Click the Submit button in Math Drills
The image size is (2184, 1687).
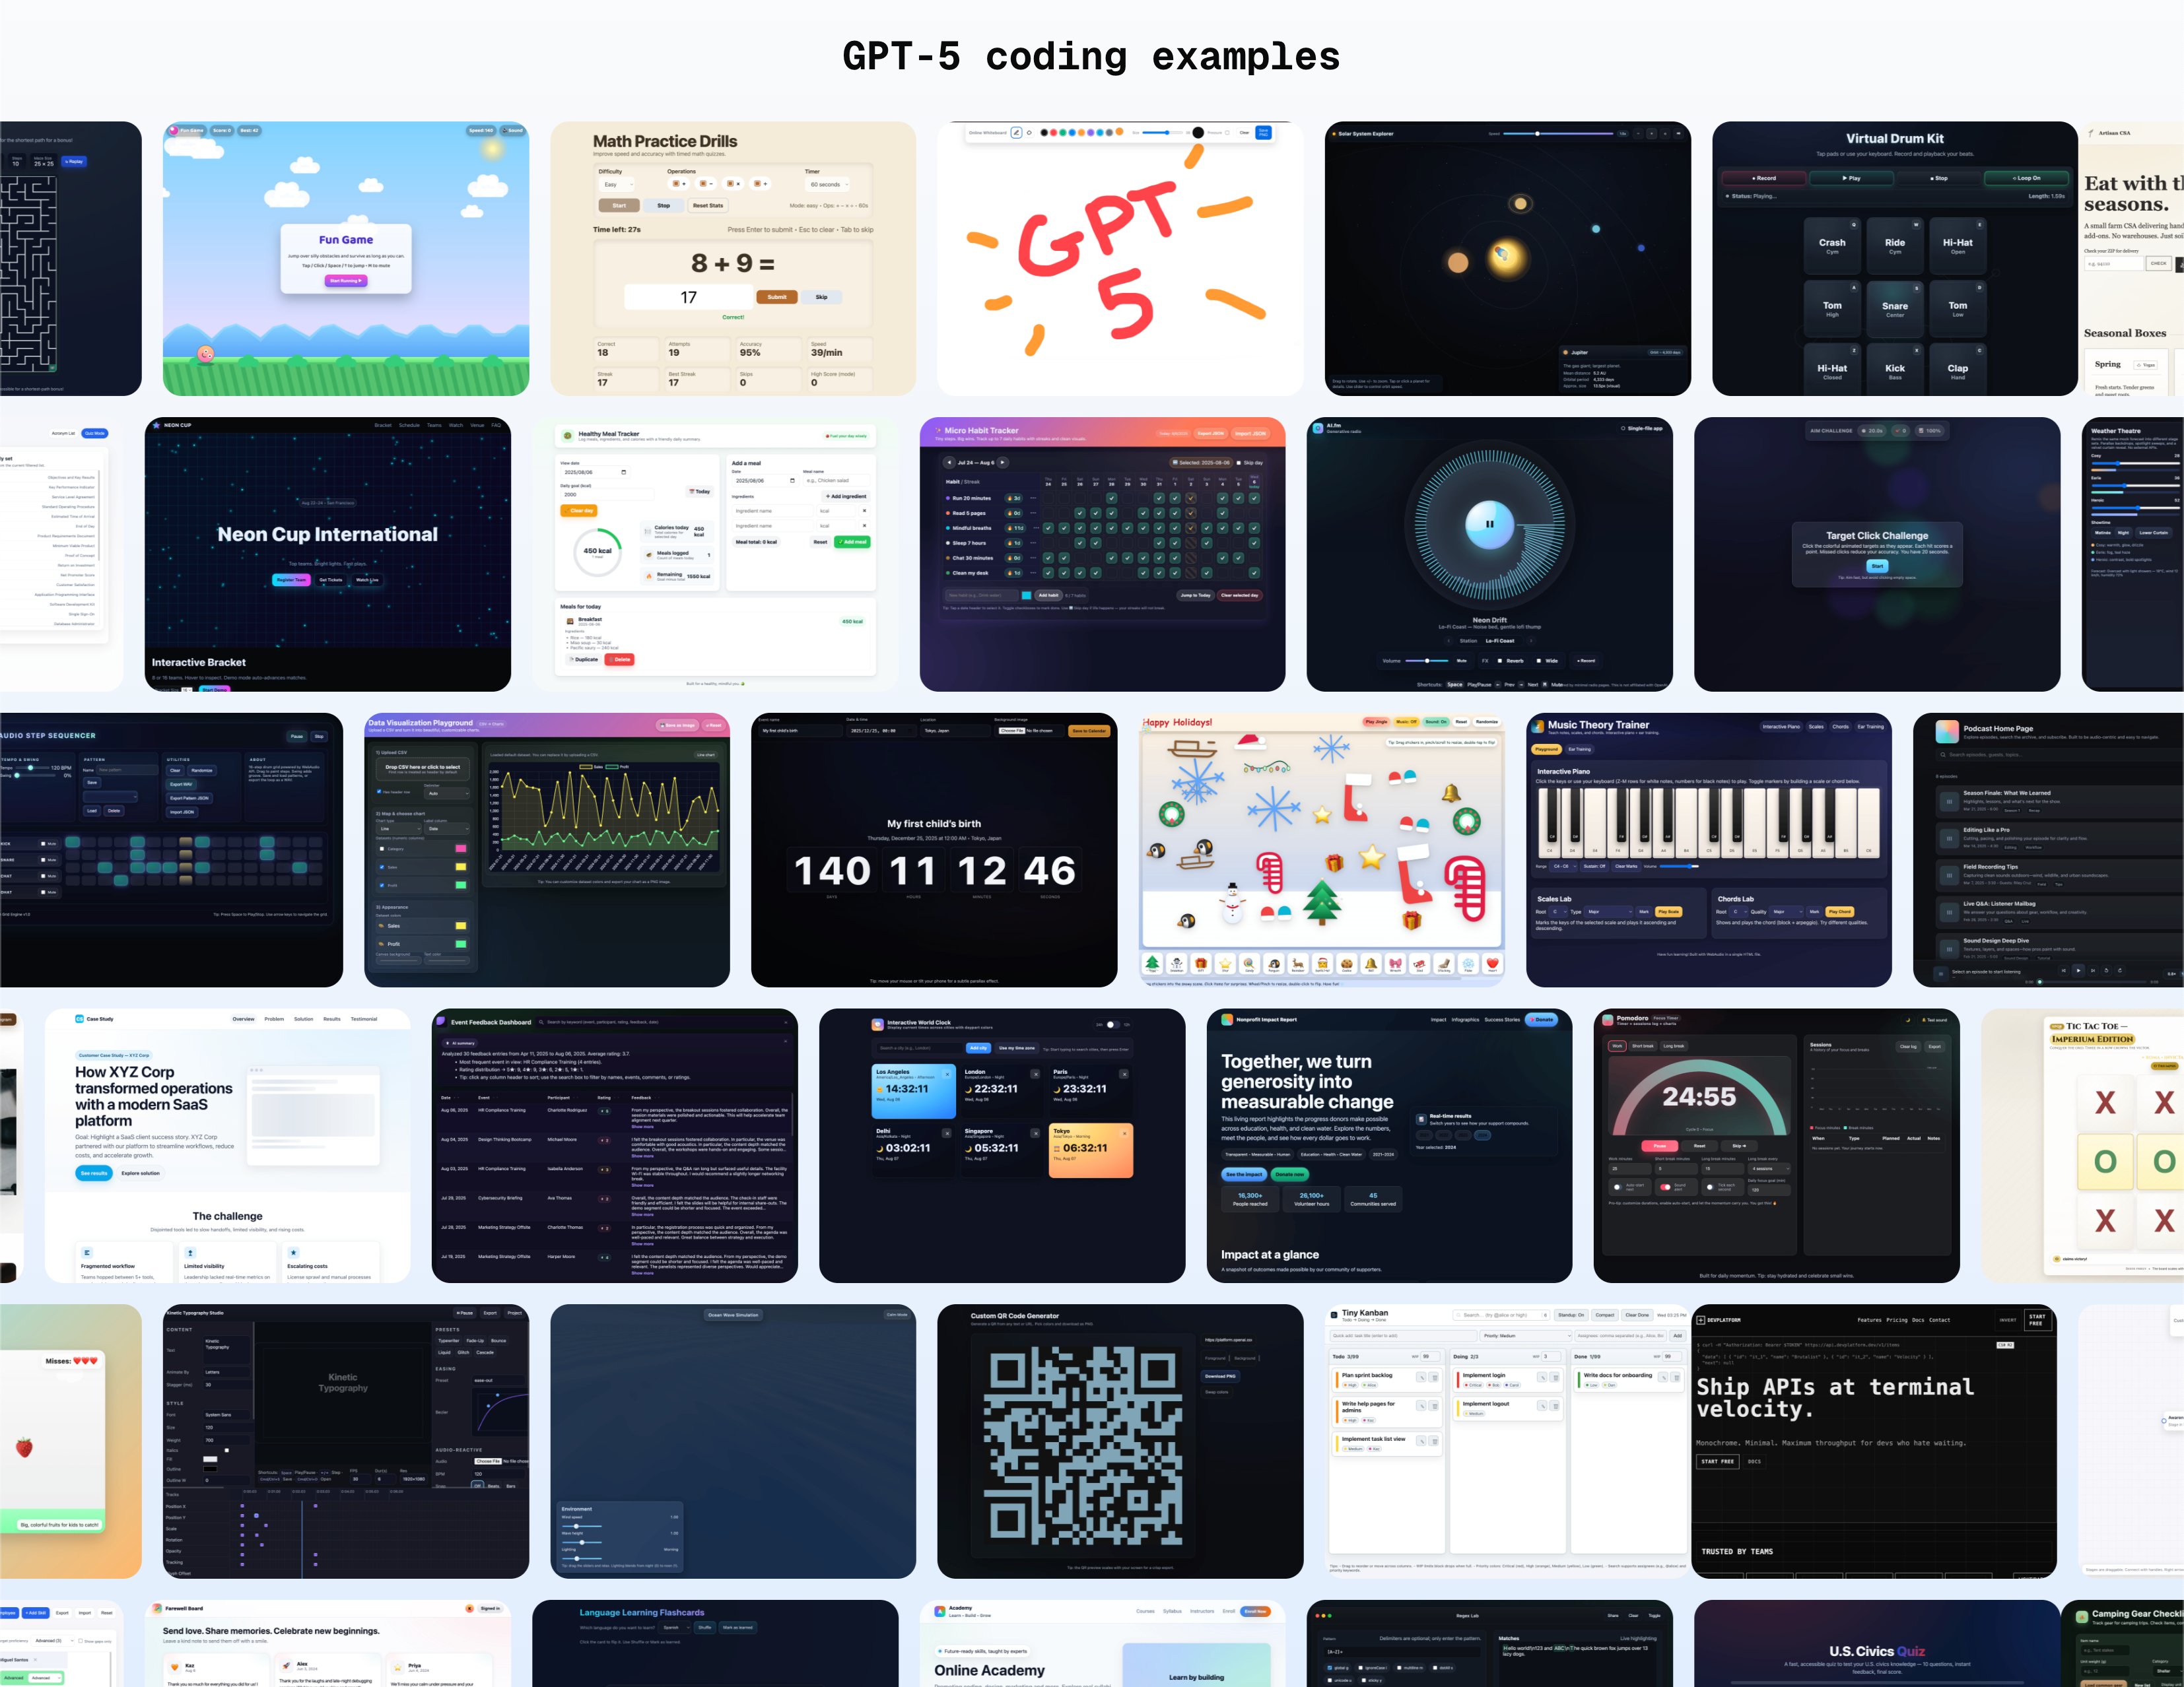777,297
